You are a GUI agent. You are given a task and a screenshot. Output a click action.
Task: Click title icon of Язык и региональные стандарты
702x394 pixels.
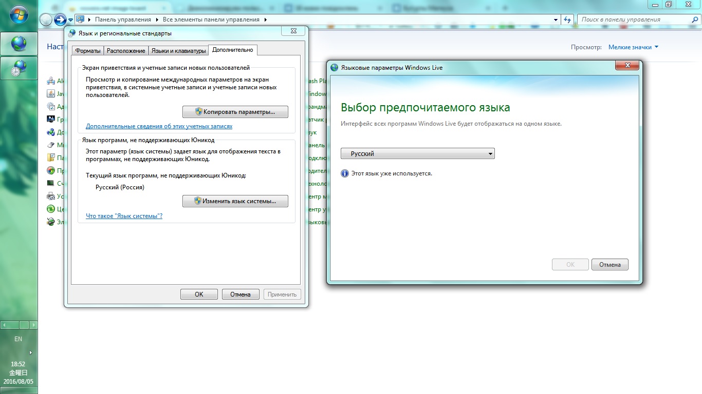click(x=72, y=33)
